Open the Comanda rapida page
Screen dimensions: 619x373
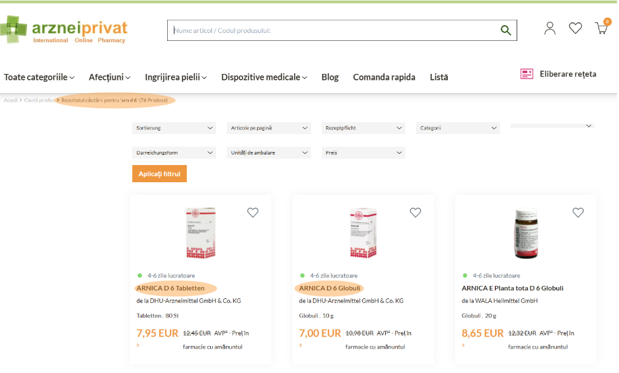coord(384,77)
